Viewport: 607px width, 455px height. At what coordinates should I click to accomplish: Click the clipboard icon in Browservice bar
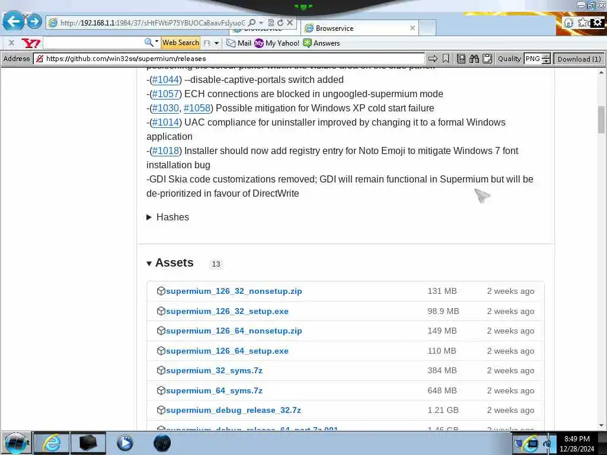487,59
